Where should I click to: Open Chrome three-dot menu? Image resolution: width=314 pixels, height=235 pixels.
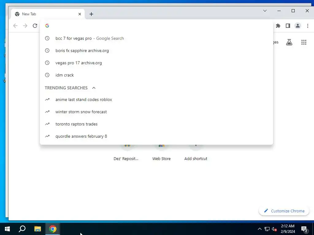[x=308, y=26]
